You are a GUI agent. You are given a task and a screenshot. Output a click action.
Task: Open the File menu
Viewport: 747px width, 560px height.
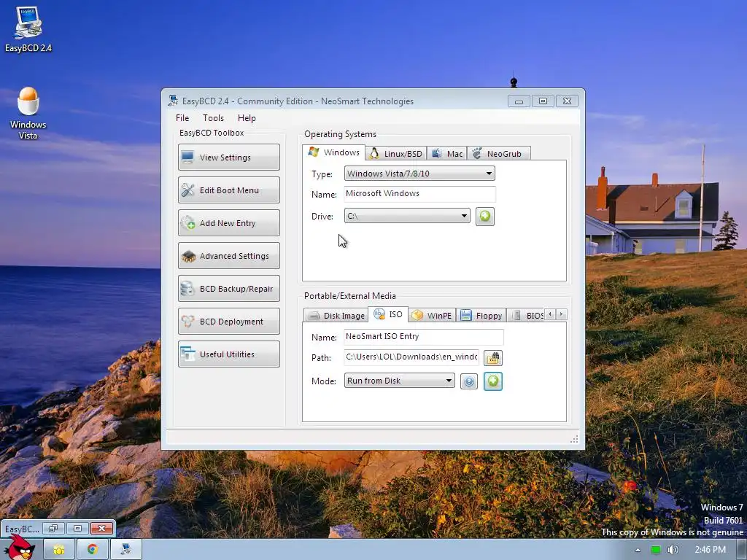coord(182,118)
